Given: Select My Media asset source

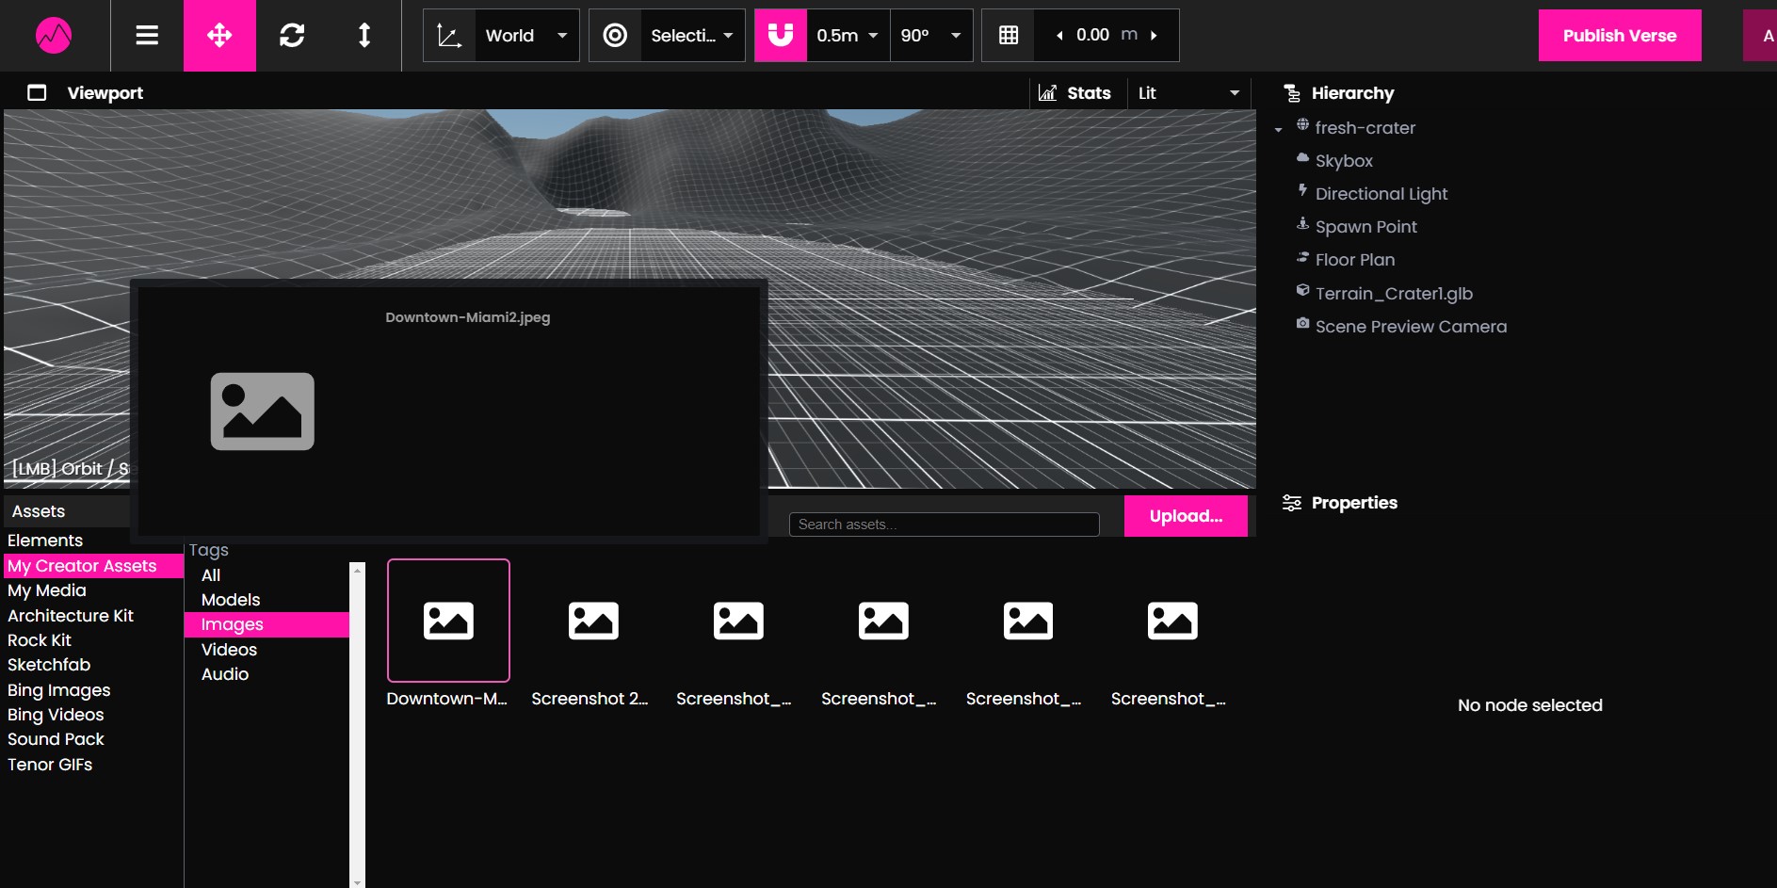Looking at the screenshot, I should point(47,590).
